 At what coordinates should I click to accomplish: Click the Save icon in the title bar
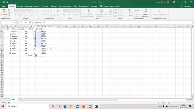(3, 2)
